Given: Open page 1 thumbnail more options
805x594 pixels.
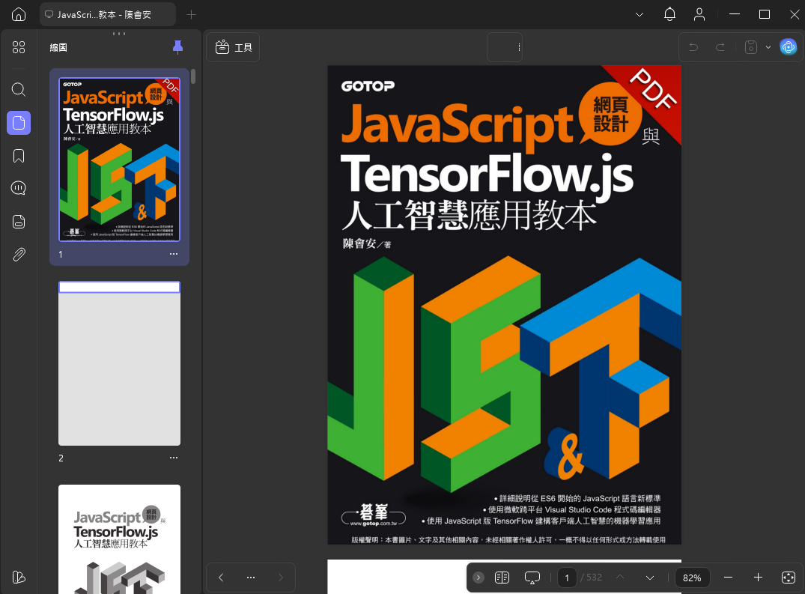Looking at the screenshot, I should coord(174,254).
